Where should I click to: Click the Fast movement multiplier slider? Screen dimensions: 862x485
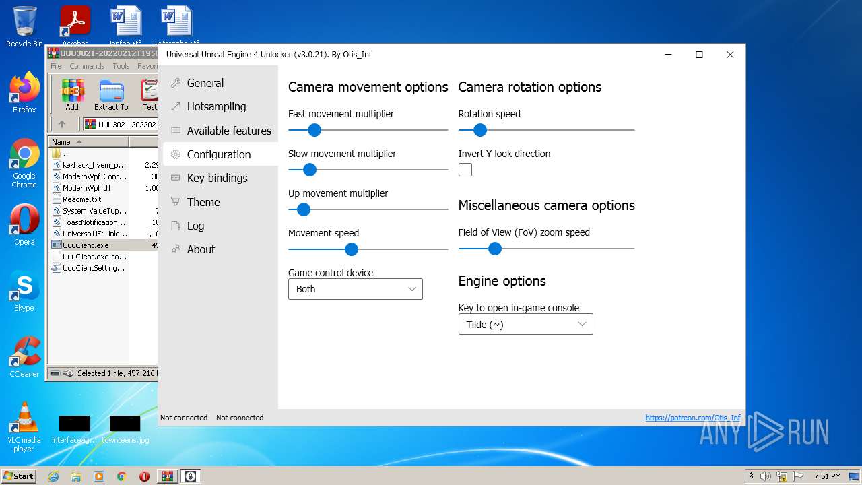(x=368, y=130)
